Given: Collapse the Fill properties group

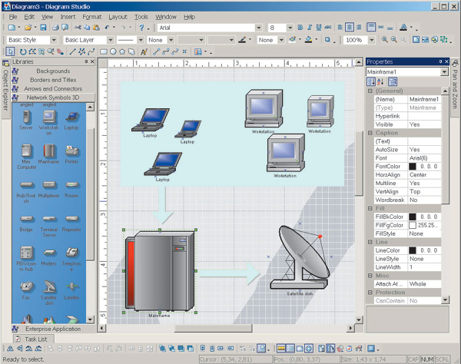Looking at the screenshot, I should point(370,208).
